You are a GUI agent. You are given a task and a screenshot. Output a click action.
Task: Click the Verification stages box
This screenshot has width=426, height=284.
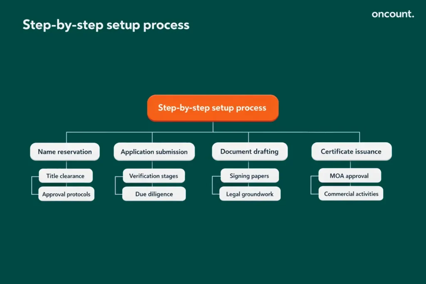tap(154, 175)
